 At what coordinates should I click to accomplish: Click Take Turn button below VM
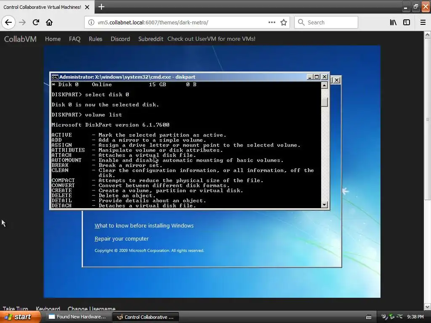tap(16, 309)
